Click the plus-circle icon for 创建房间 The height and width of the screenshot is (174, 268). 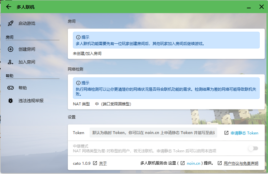[11, 49]
